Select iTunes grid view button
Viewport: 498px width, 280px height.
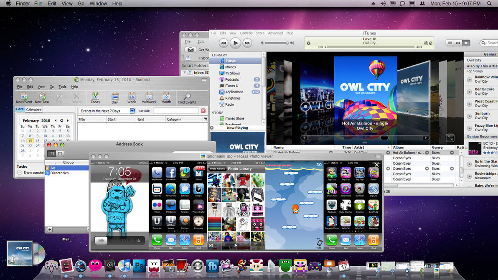click(x=458, y=43)
